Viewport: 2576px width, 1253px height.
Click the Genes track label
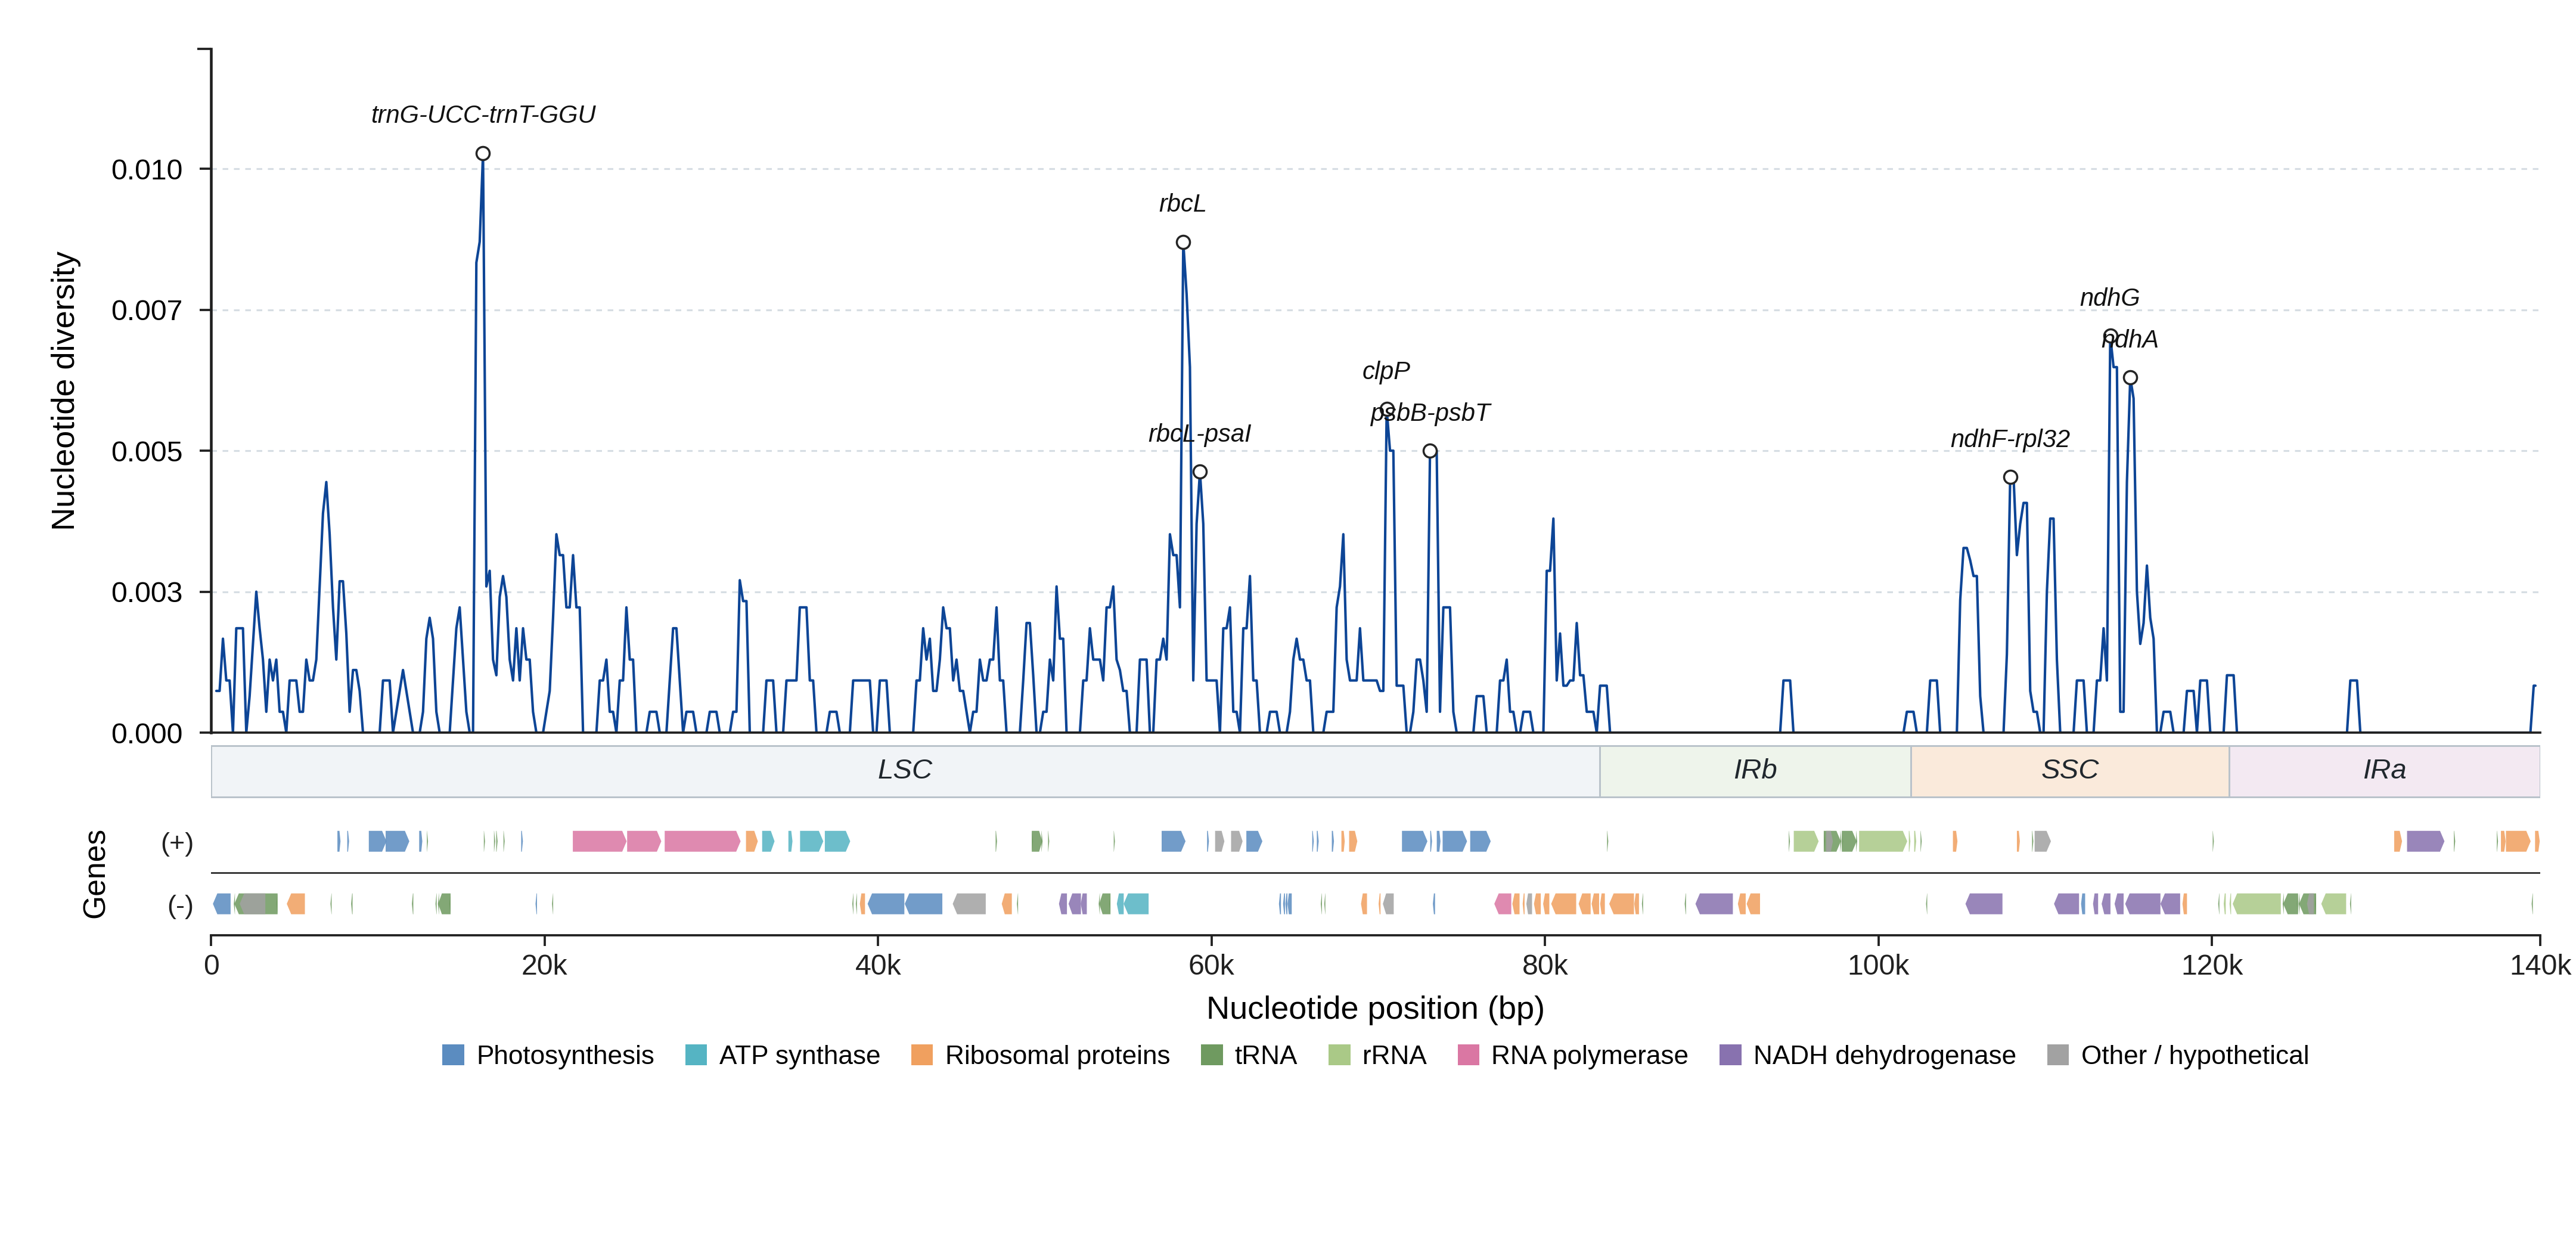(x=94, y=874)
